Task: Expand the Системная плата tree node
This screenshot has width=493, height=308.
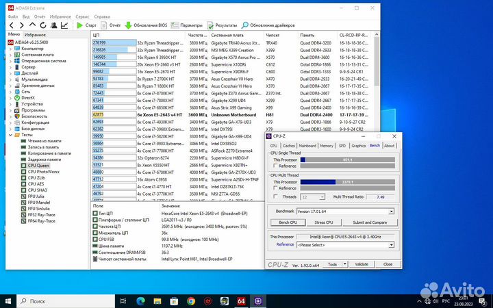Action: pyautogui.click(x=10, y=55)
